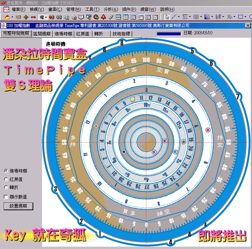
Task: Select the 轉折 radio button
Action: pyautogui.click(x=6, y=187)
